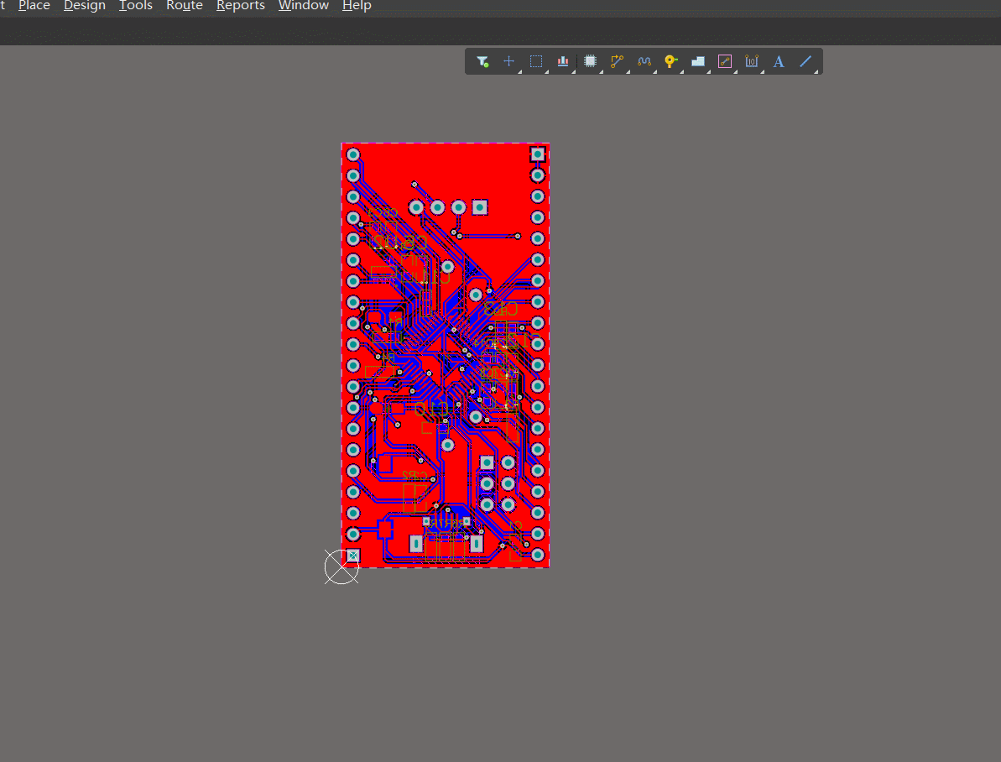
Task: Open the Window menu
Action: pyautogui.click(x=304, y=6)
